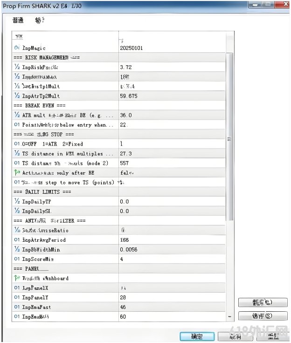291x343 pixels.
Task: Click the icon on the row with value 3.72
Action: click(17, 67)
